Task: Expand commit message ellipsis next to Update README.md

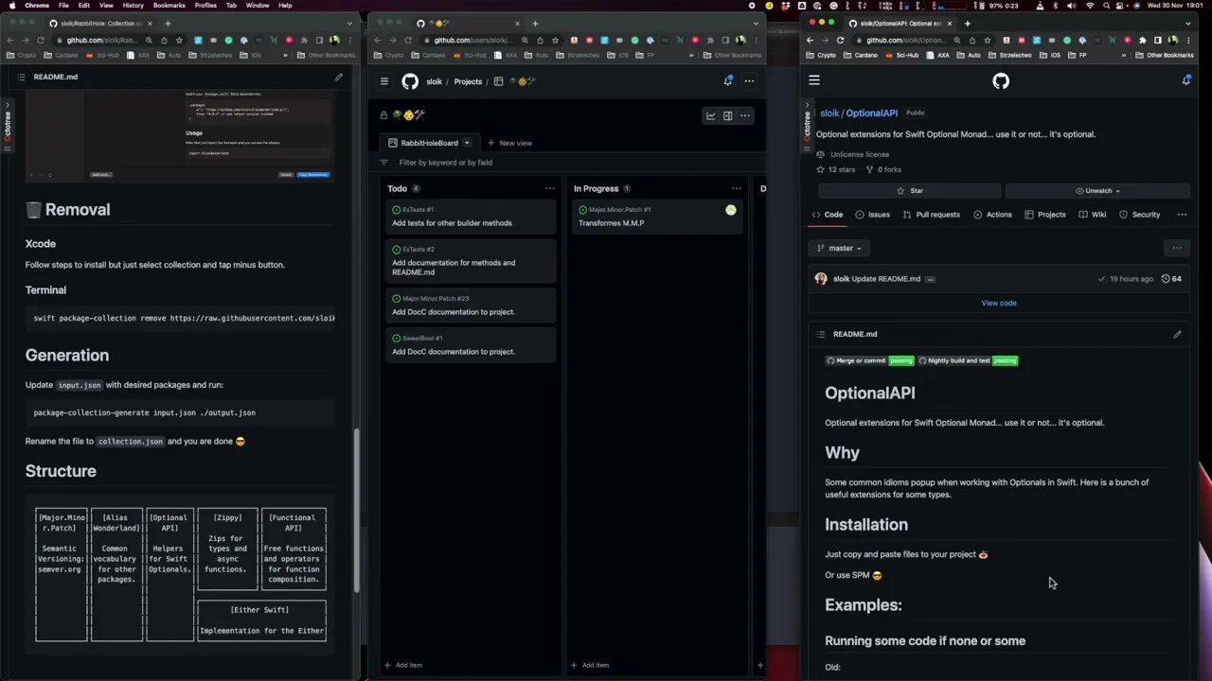Action: point(930,279)
